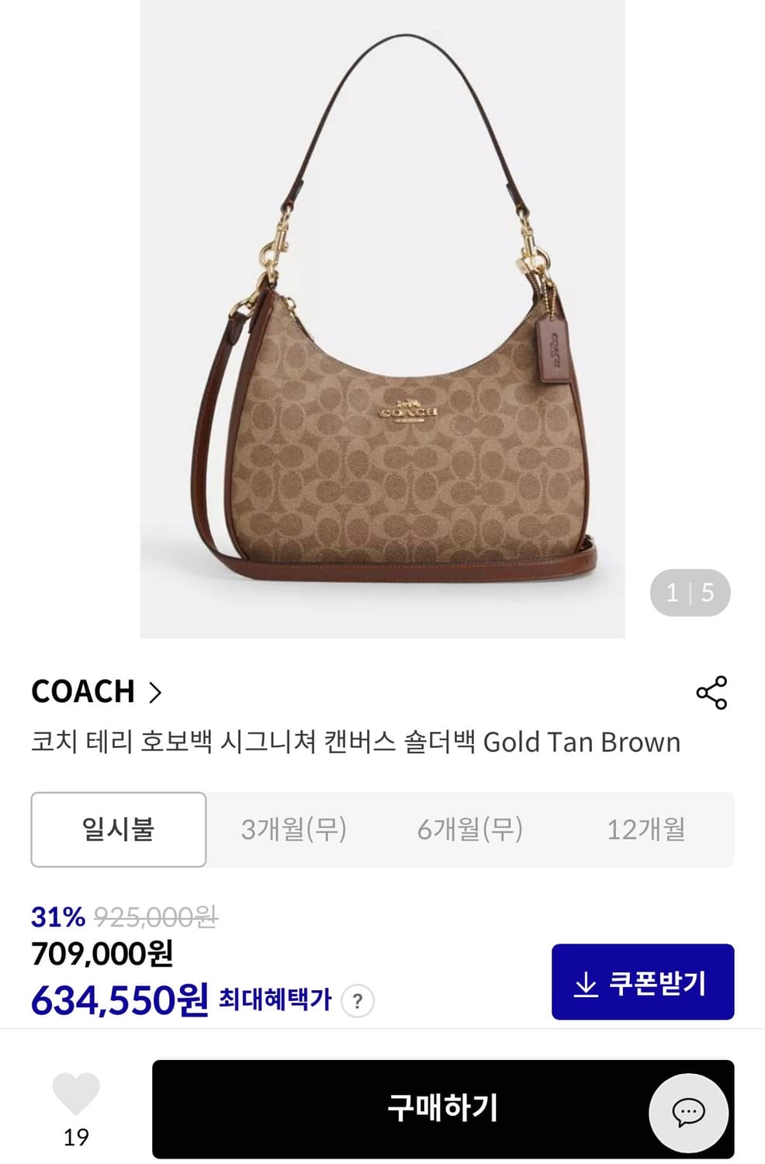The width and height of the screenshot is (765, 1164).
Task: Switch to the 3개월(무) installment tab
Action: [x=294, y=830]
